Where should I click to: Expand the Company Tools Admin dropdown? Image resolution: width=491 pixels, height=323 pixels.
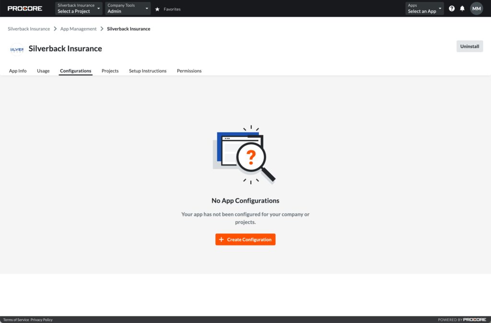(x=128, y=9)
